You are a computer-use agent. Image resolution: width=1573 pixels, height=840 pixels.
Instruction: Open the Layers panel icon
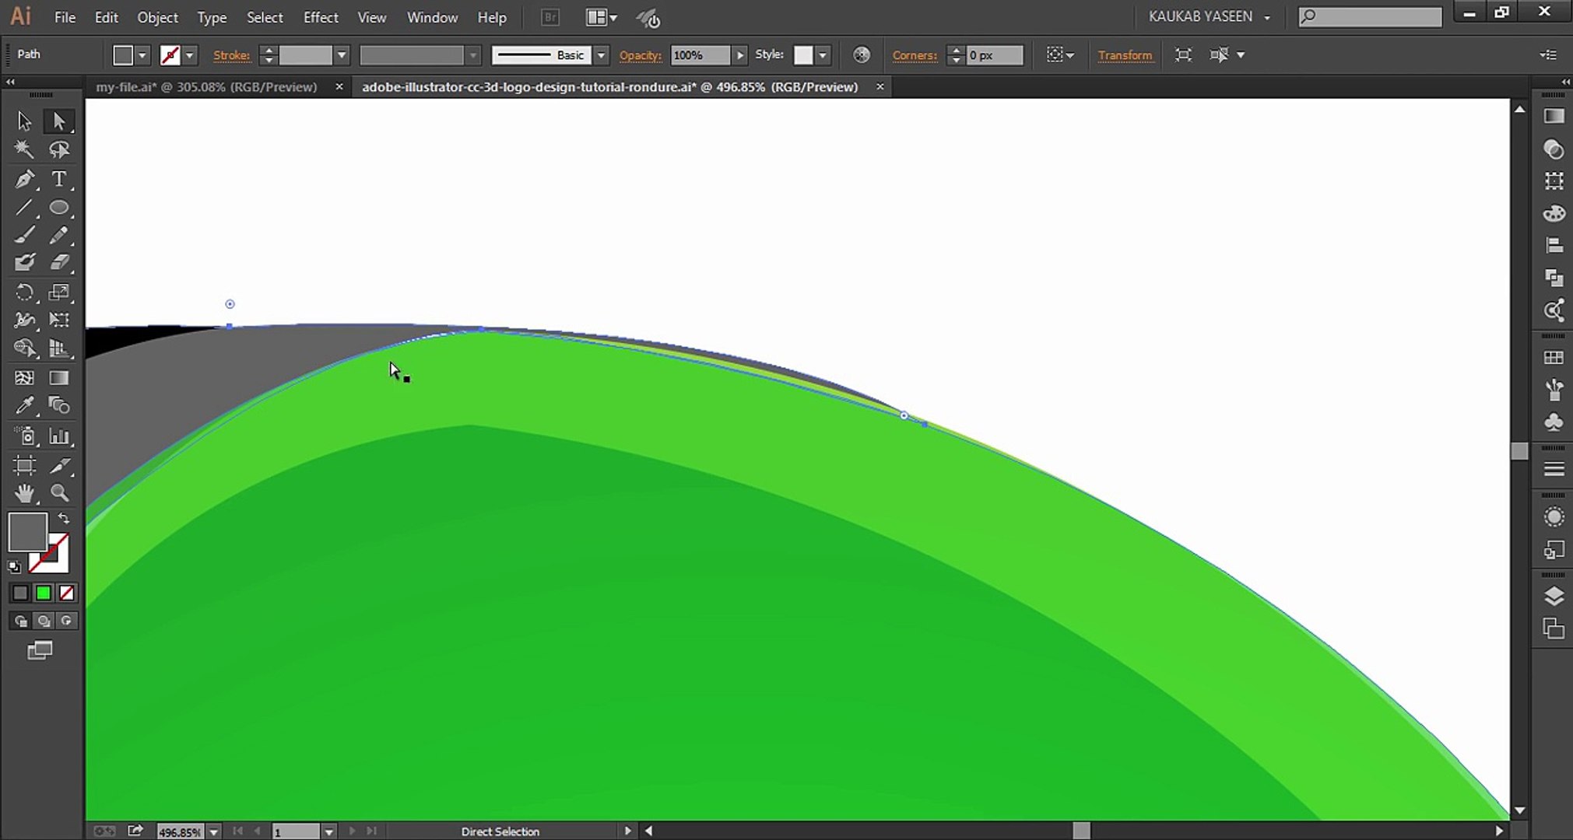coord(1554,597)
